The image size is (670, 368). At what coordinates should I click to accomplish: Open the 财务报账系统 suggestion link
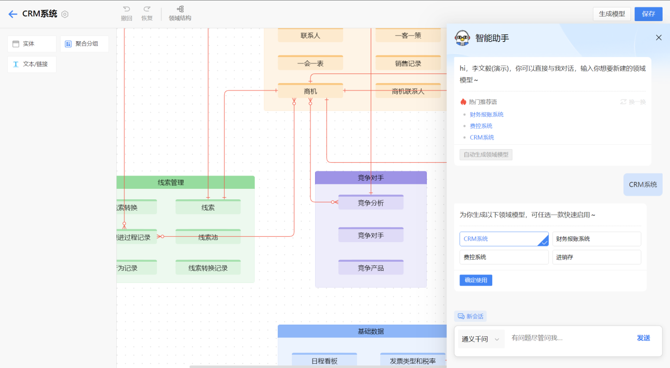pos(487,114)
